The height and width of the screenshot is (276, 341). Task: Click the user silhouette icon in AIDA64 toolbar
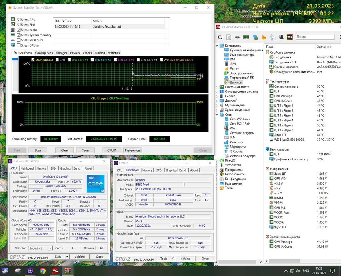pyautogui.click(x=281, y=37)
